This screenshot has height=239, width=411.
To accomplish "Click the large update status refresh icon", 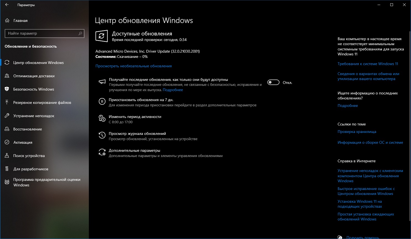I will 102,36.
